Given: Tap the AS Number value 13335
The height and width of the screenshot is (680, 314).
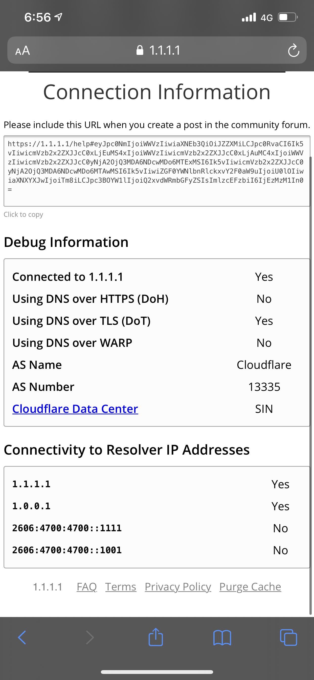Looking at the screenshot, I should (264, 387).
